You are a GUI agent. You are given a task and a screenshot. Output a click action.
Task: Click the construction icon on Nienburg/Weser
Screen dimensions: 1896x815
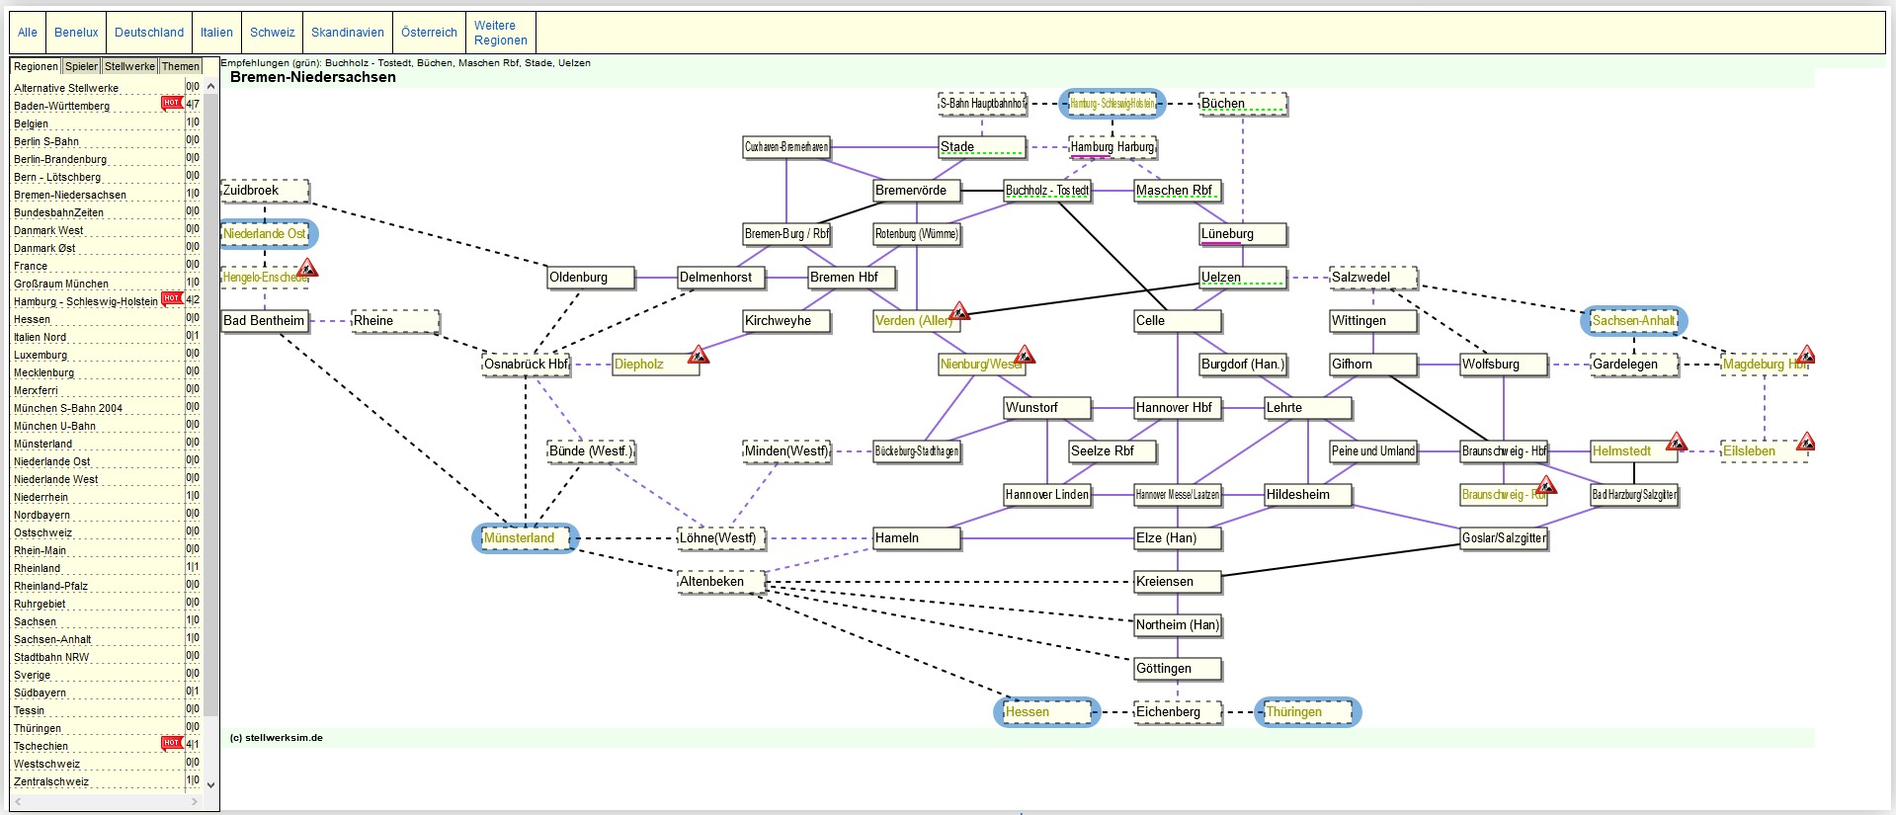tap(1025, 355)
